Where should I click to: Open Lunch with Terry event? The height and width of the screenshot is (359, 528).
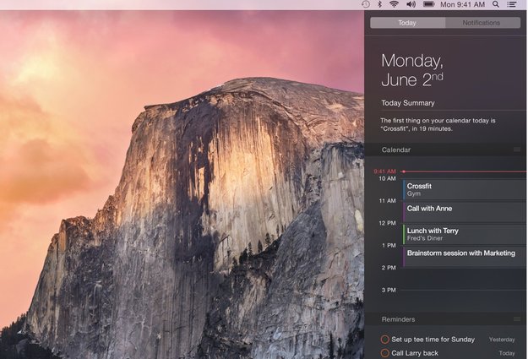pyautogui.click(x=465, y=234)
